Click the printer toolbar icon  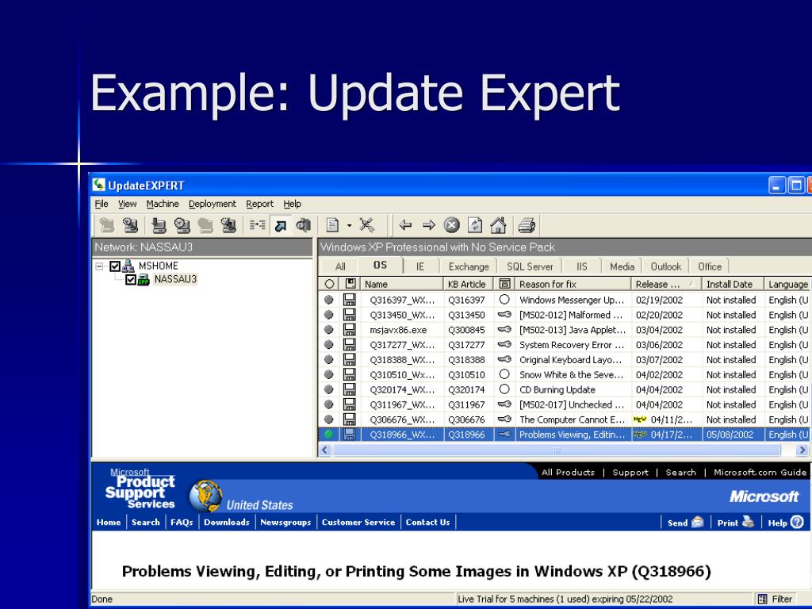[527, 225]
